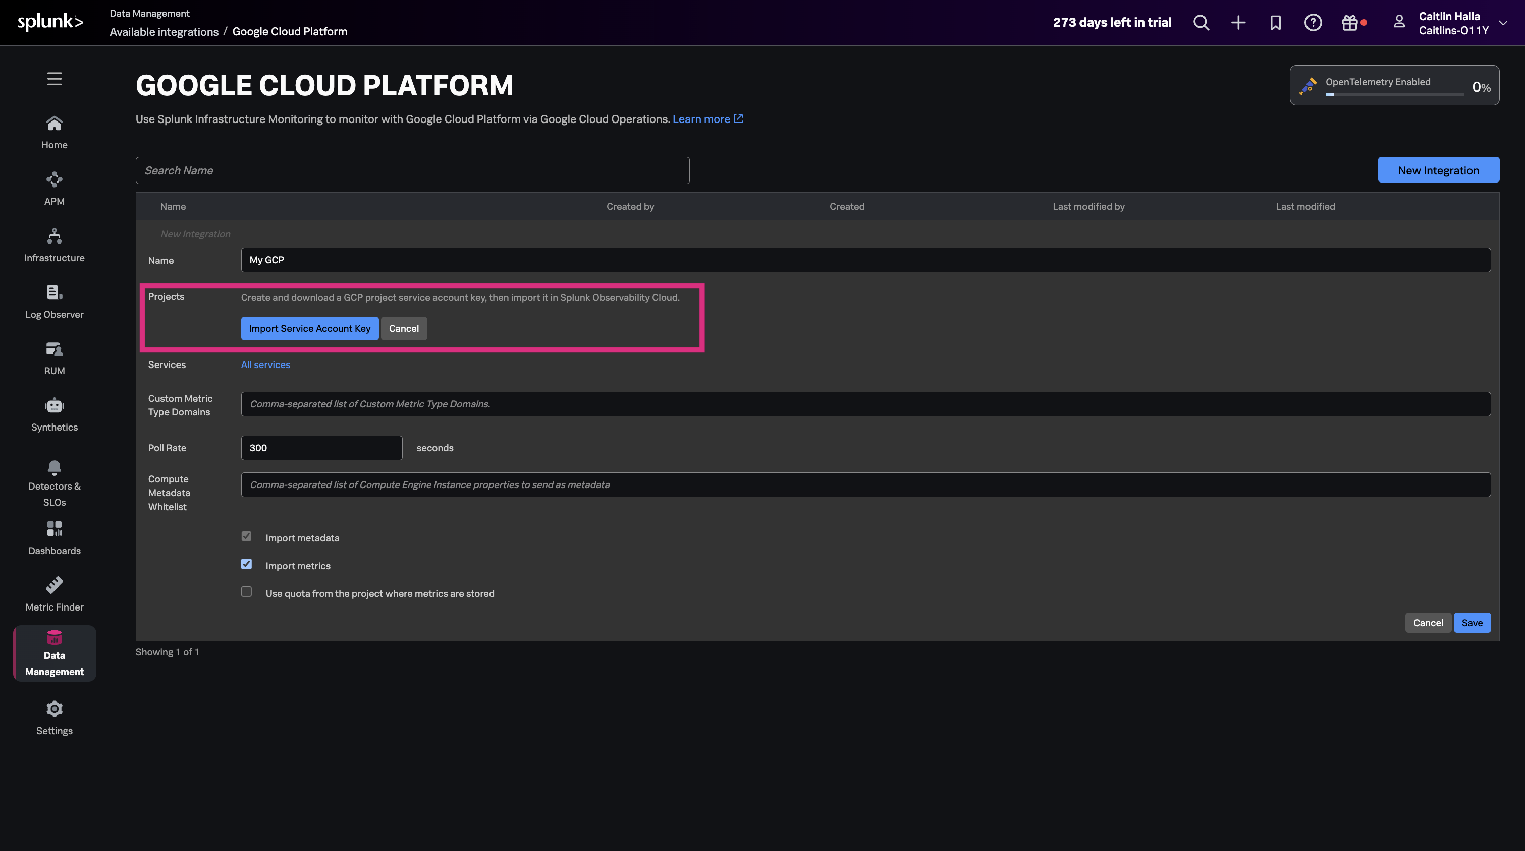
Task: Open the All services selector
Action: [x=265, y=365]
